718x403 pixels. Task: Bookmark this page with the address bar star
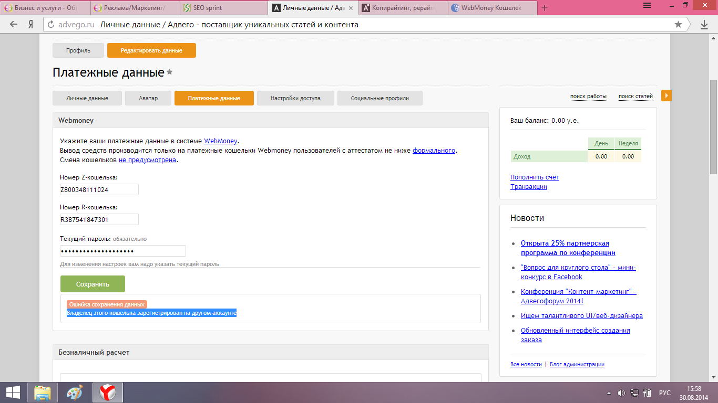(679, 25)
